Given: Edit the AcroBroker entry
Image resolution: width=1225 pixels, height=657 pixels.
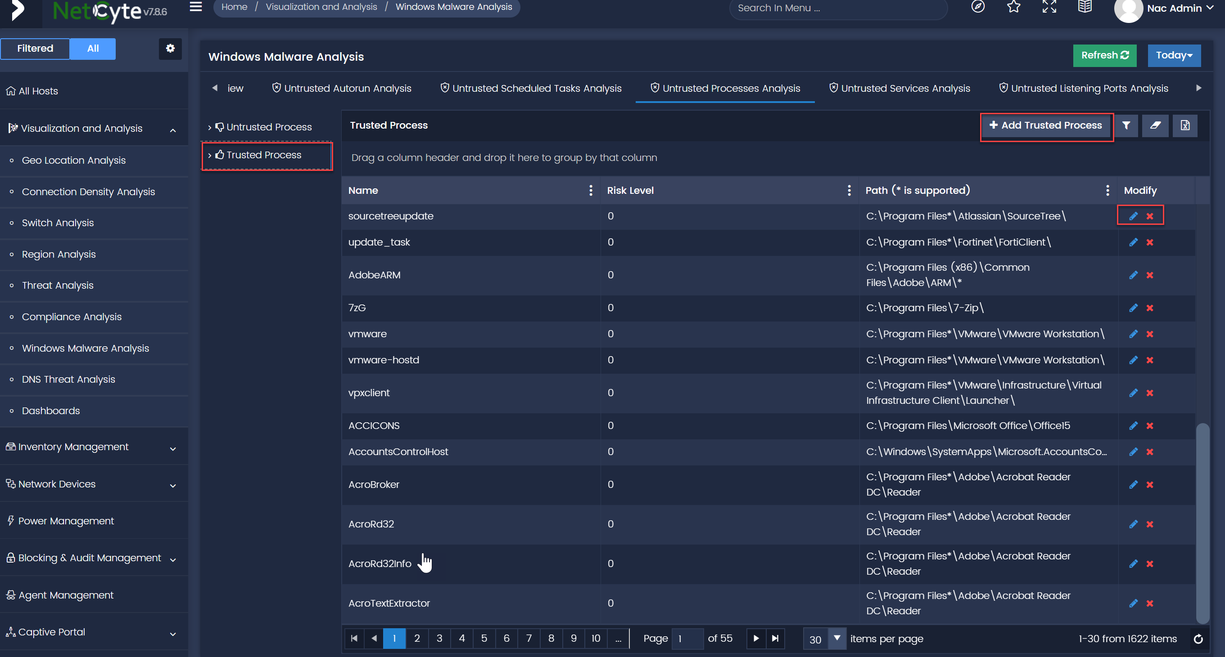Looking at the screenshot, I should [x=1133, y=485].
